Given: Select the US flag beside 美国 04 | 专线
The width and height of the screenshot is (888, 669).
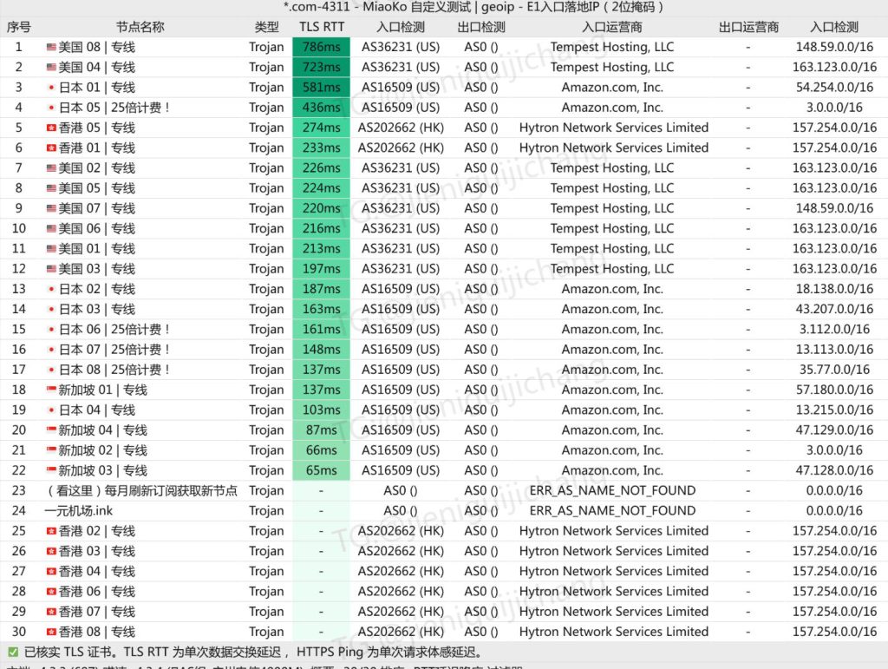Looking at the screenshot, I should tap(51, 68).
